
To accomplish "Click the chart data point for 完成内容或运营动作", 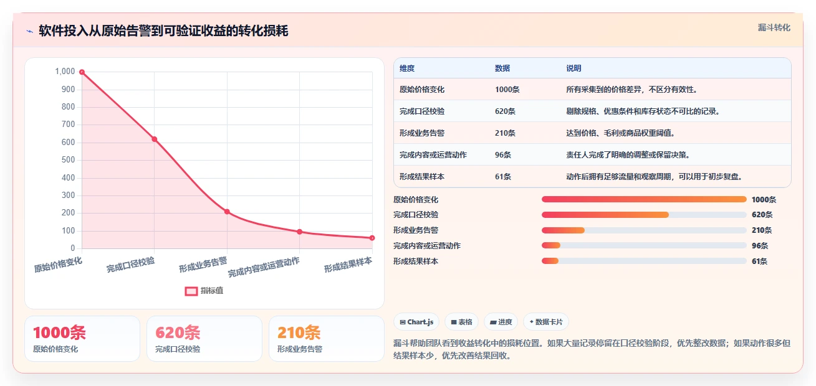I will [x=300, y=232].
